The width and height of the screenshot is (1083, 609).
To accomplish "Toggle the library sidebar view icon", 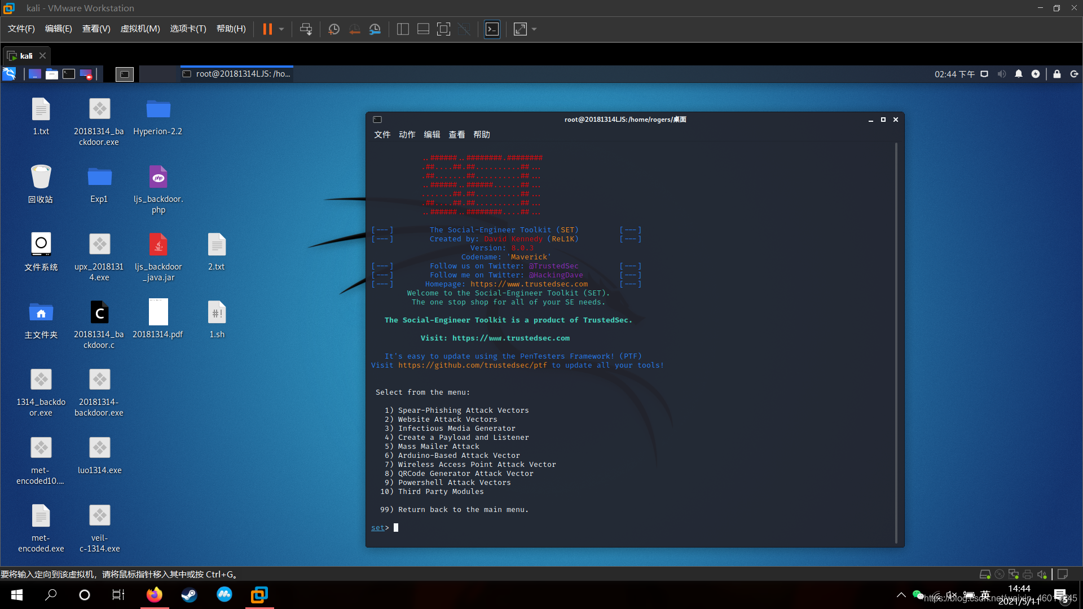I will coord(403,29).
